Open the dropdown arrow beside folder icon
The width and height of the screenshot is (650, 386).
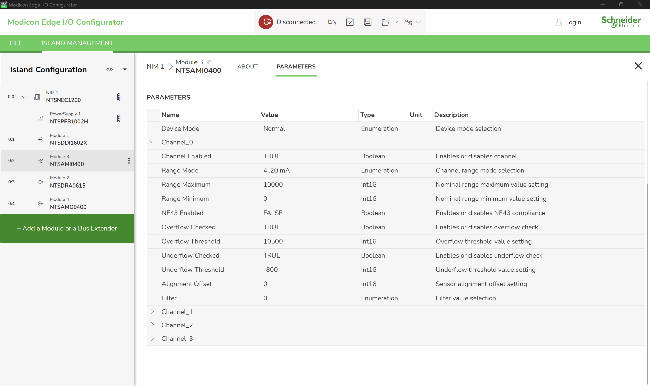(396, 22)
